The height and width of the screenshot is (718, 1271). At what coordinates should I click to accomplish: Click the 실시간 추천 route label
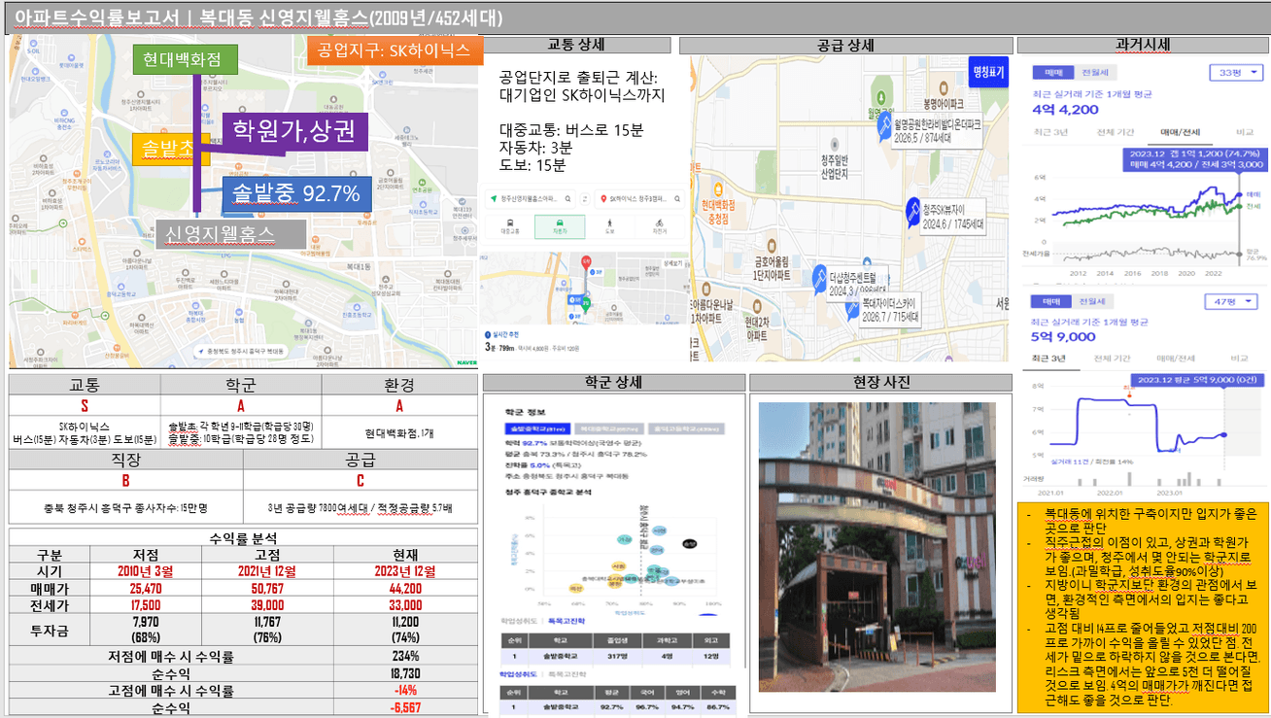tap(505, 334)
